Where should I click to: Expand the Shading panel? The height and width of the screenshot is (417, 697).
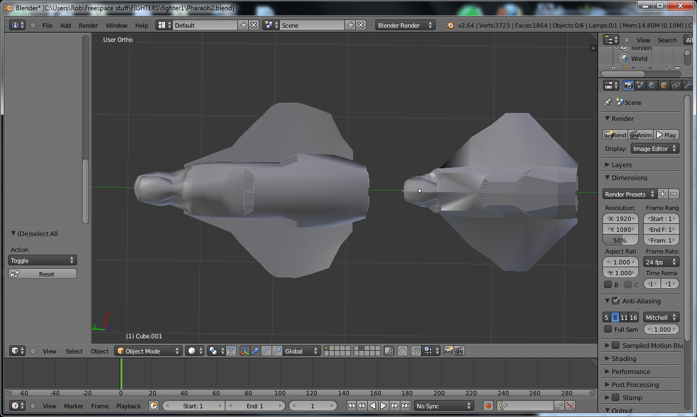[624, 358]
